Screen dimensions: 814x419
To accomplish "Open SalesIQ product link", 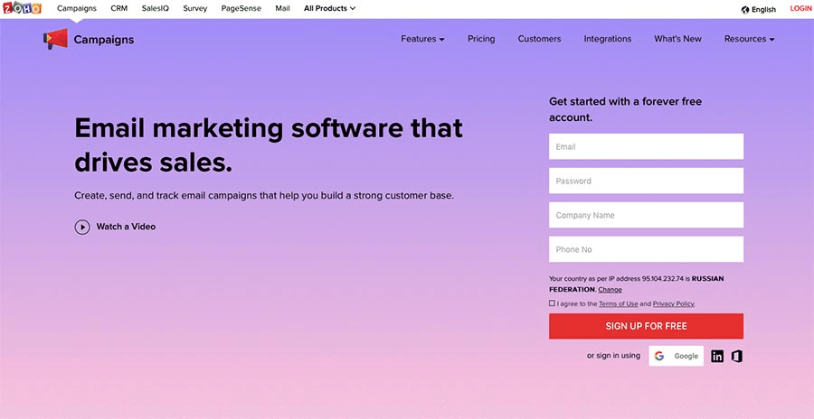I will pos(156,8).
